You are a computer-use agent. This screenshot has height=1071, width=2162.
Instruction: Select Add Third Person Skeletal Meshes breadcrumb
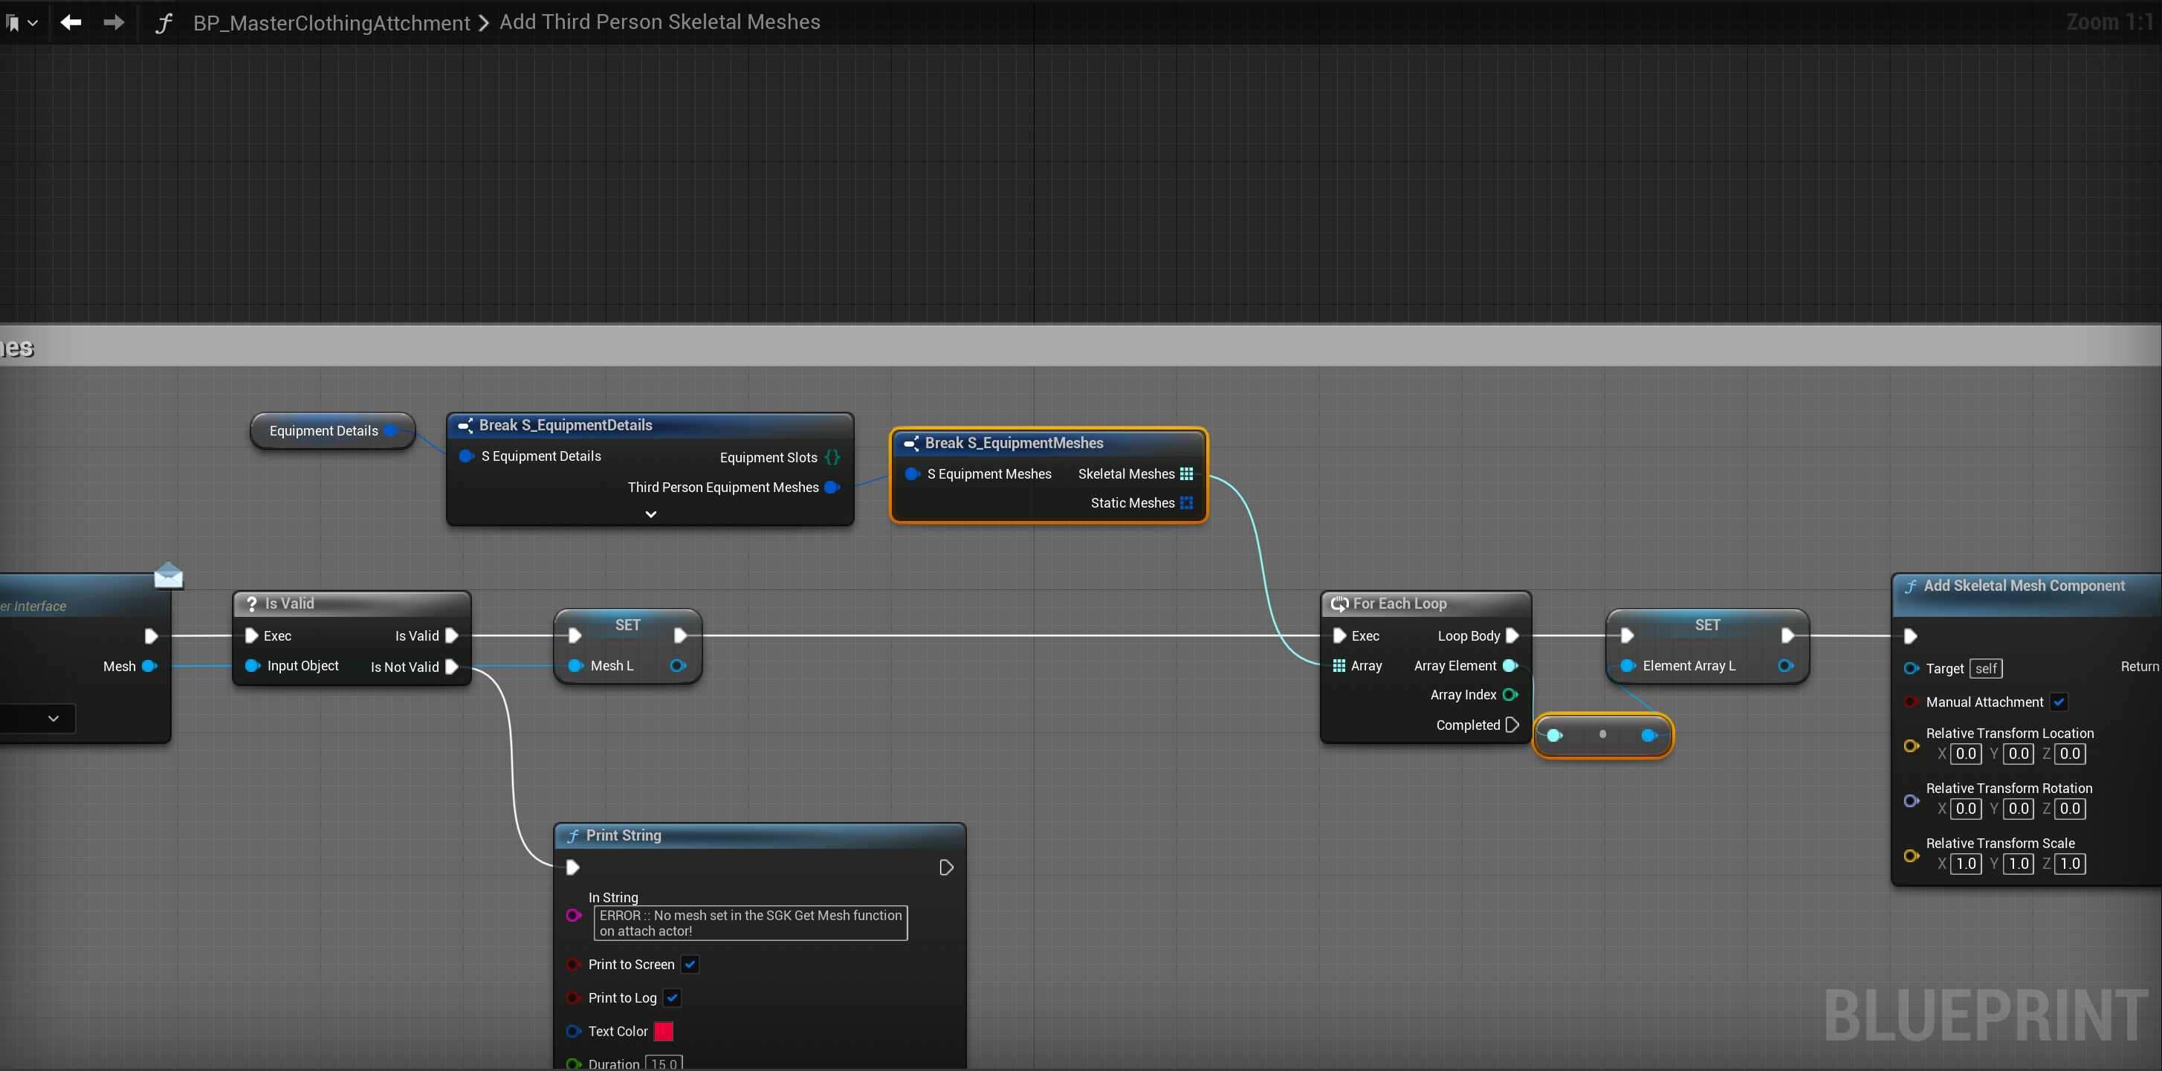click(660, 22)
